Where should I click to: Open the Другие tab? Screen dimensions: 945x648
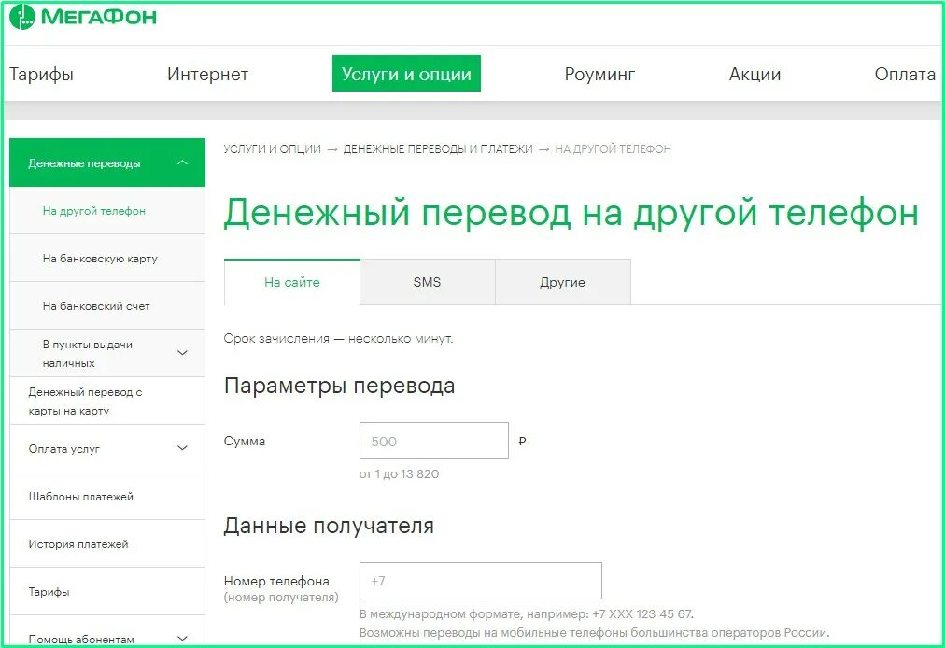point(562,281)
